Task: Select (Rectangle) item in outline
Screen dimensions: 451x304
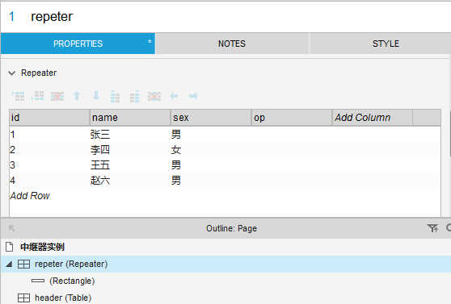Action: (72, 281)
